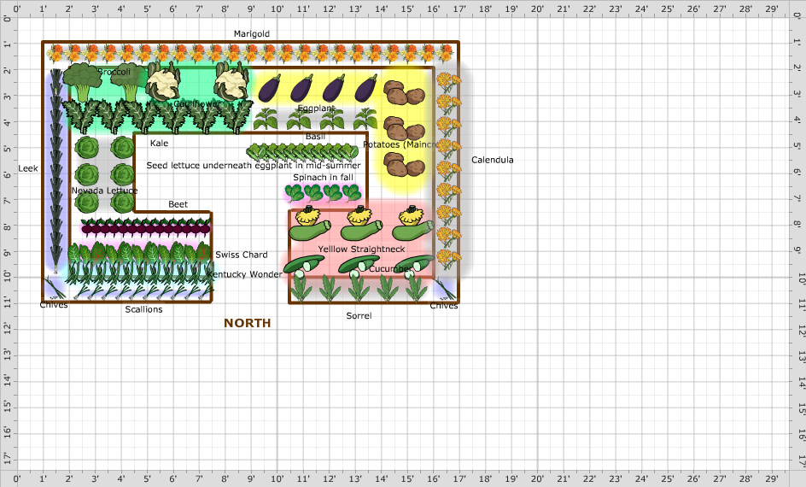
Task: Select the basil plant row
Action: 307,152
